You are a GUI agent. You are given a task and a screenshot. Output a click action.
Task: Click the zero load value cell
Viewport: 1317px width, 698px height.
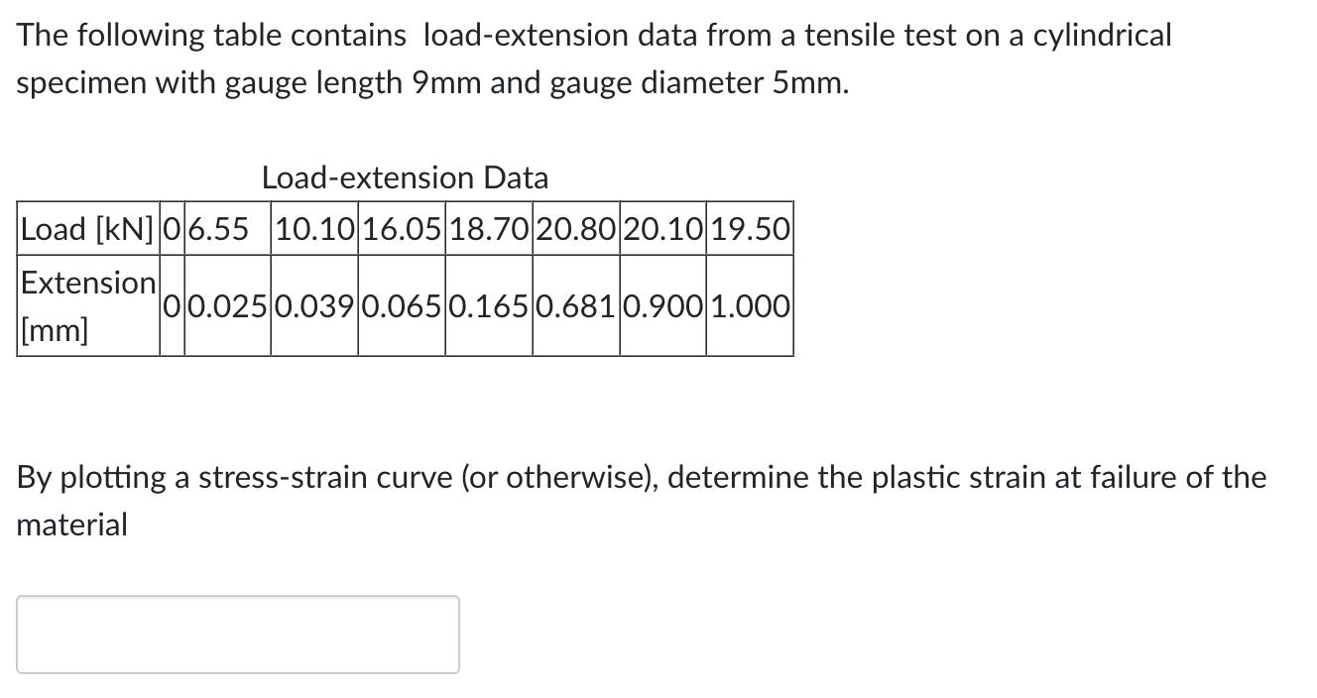click(172, 229)
